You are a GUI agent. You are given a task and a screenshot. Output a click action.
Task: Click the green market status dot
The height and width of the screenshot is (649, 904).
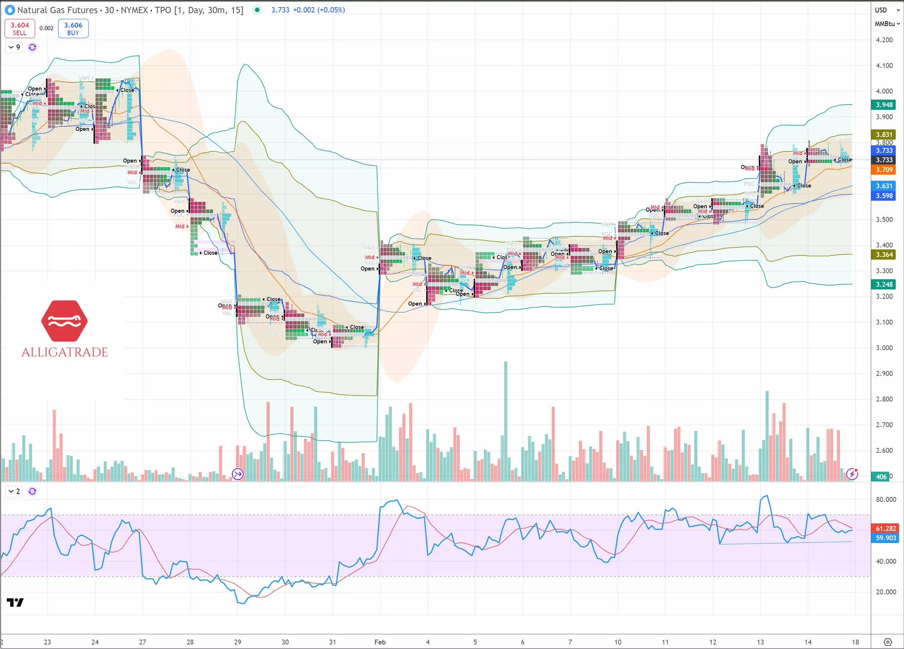coord(258,10)
